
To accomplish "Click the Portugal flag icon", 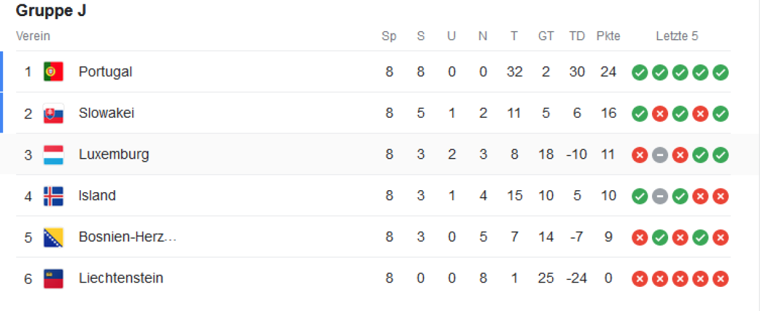I will tap(53, 72).
